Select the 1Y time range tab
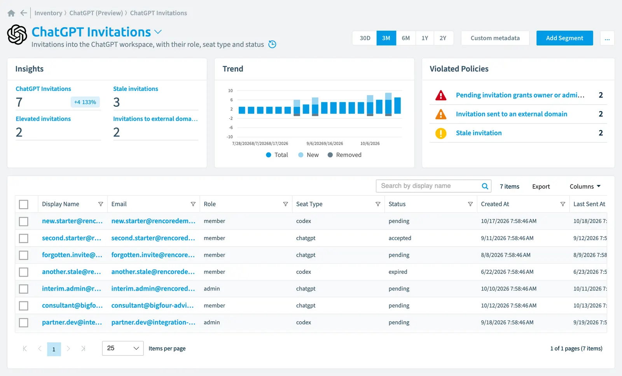The height and width of the screenshot is (376, 622). [425, 38]
